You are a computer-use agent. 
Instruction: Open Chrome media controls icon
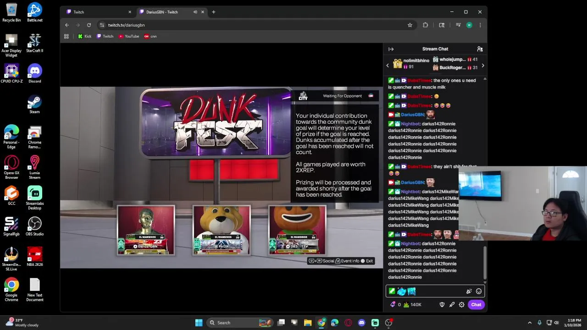click(458, 25)
